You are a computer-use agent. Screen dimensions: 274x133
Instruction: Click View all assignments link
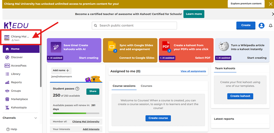coord(193,71)
